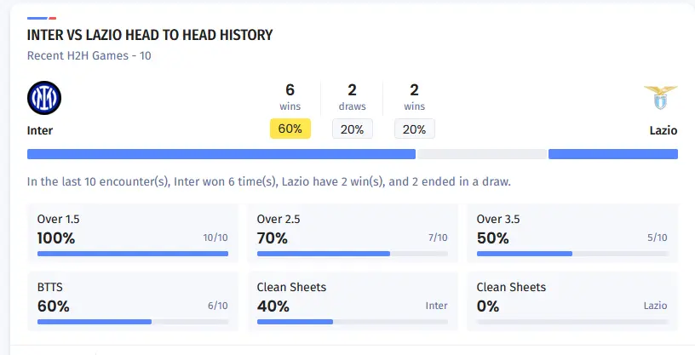Viewport: 695px width, 355px height.
Task: Click the Inter team name label
Action: (40, 131)
